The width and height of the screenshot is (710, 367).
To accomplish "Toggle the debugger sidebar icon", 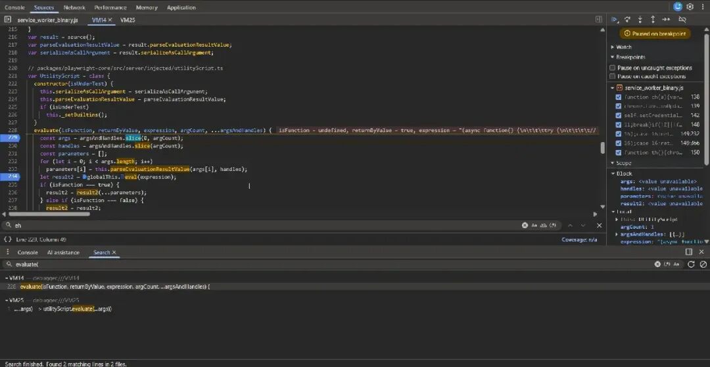I will [x=599, y=20].
